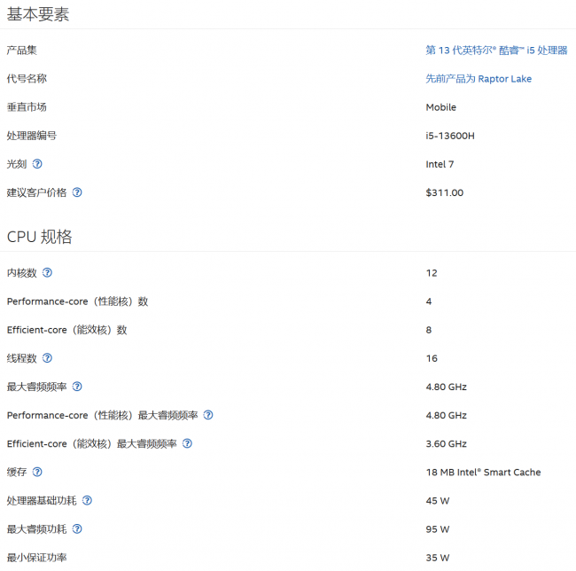Image resolution: width=576 pixels, height=571 pixels.
Task: Click question mark next to 线程数
Action: click(x=47, y=358)
